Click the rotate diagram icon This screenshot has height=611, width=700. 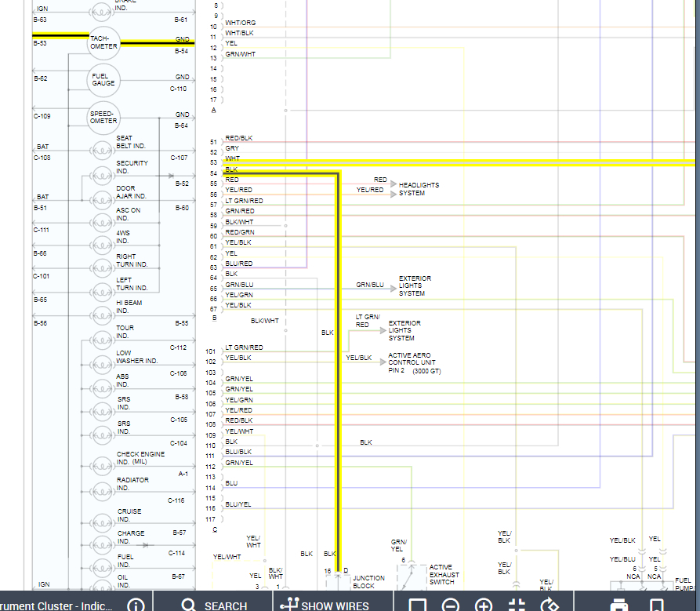pos(549,606)
